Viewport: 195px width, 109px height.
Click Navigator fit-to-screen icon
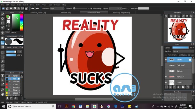click(175, 16)
